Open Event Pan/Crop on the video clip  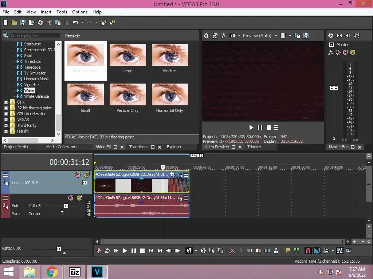[172, 175]
